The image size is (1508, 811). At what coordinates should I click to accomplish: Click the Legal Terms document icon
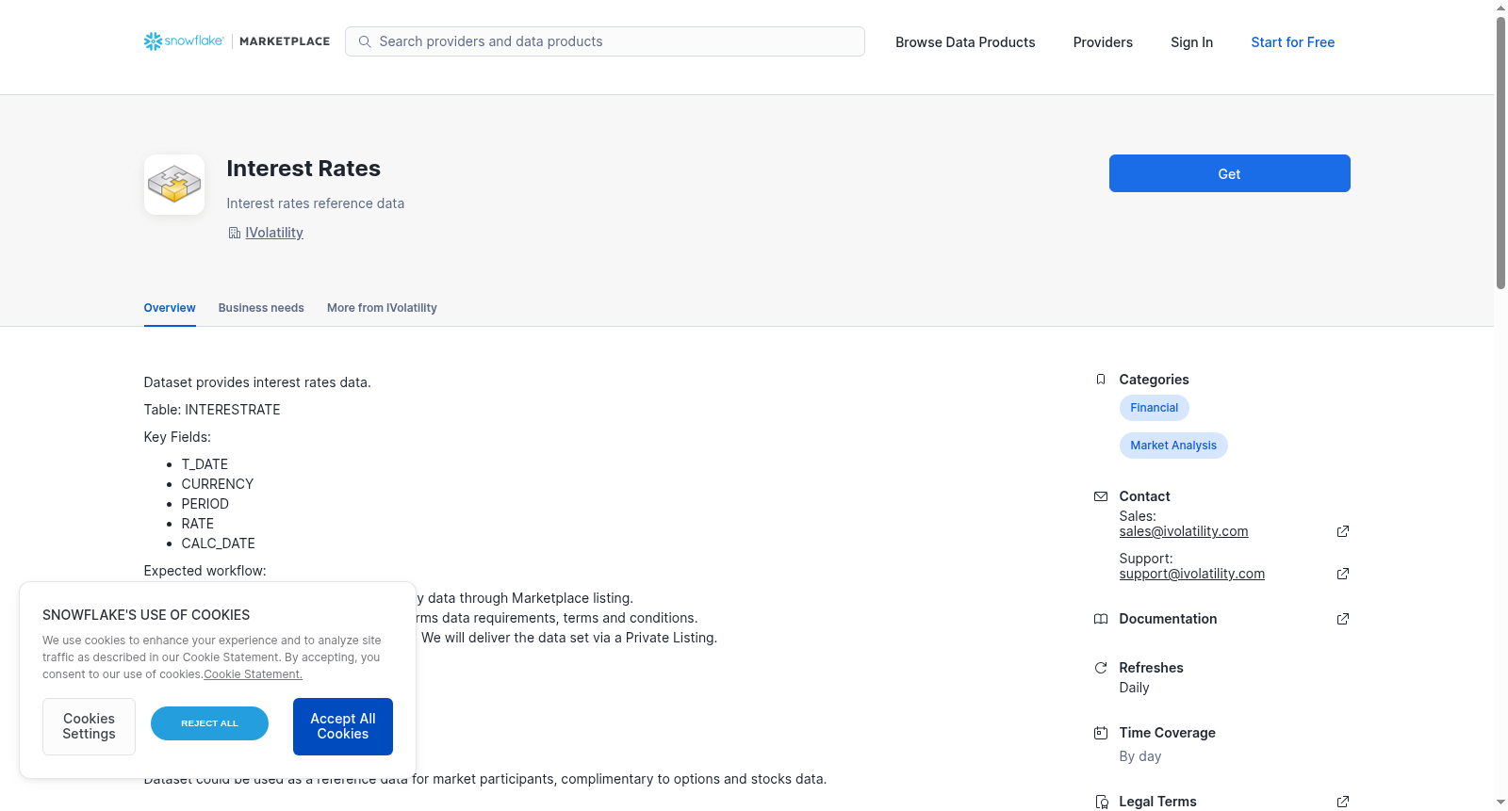click(x=1101, y=802)
